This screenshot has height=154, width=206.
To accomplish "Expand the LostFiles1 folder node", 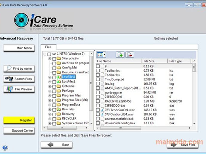I will click(x=50, y=77).
